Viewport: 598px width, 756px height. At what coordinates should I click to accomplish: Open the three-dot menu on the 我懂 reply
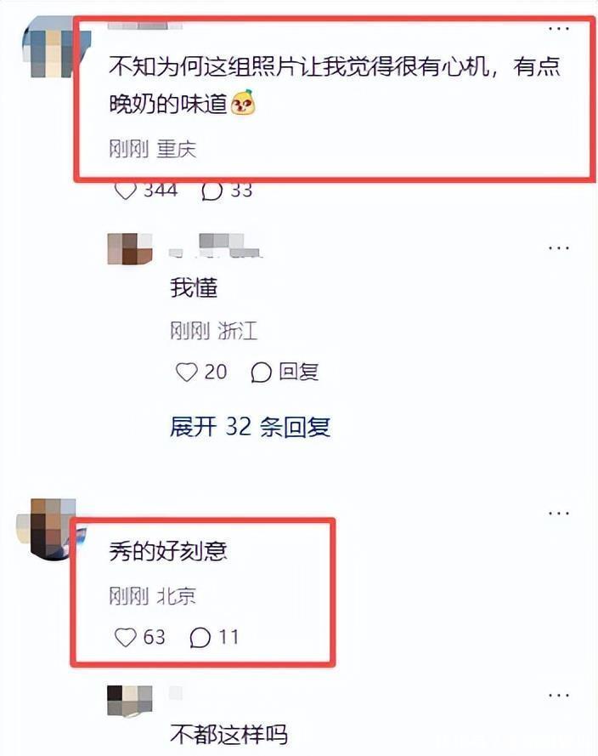click(559, 247)
